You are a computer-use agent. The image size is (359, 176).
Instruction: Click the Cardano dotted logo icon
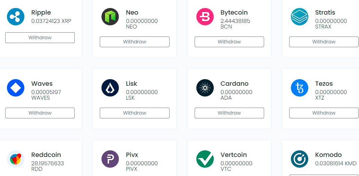[x=205, y=88]
